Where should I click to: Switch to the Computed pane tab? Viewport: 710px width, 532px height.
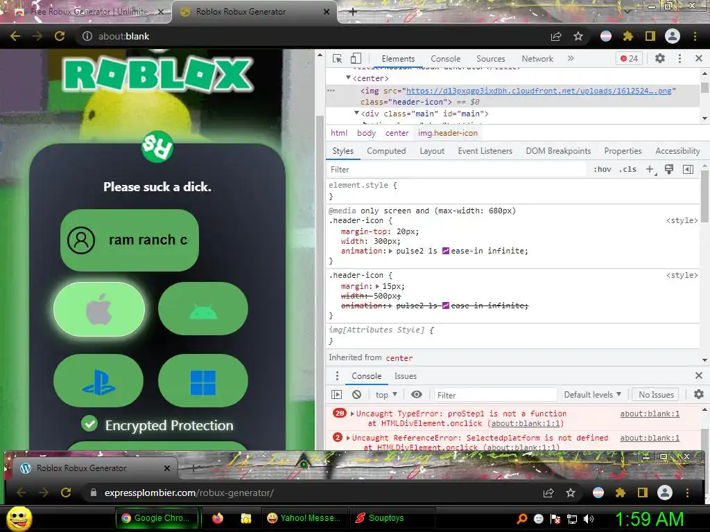click(x=386, y=151)
